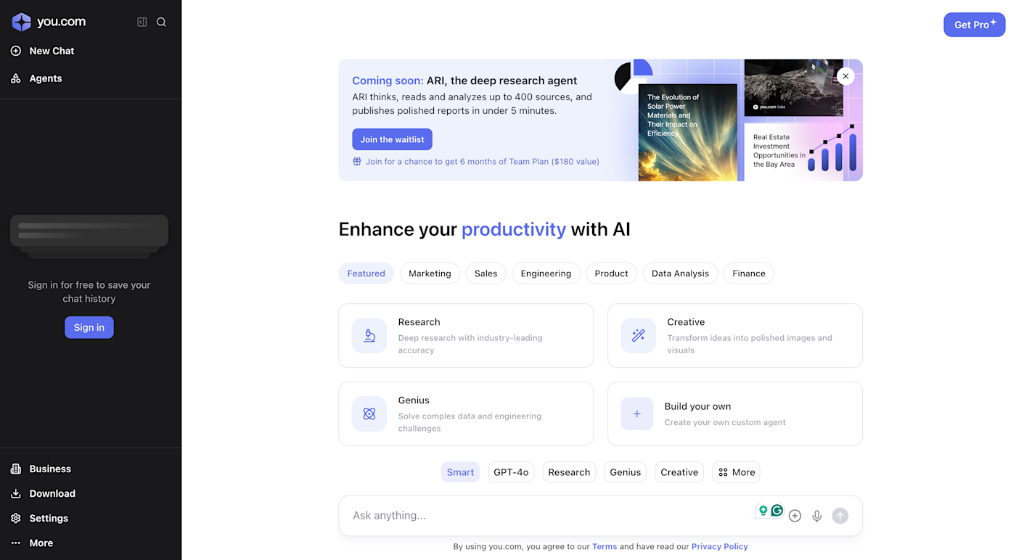Switch to Creative mode chip
This screenshot has height=560, width=1016.
pos(679,472)
